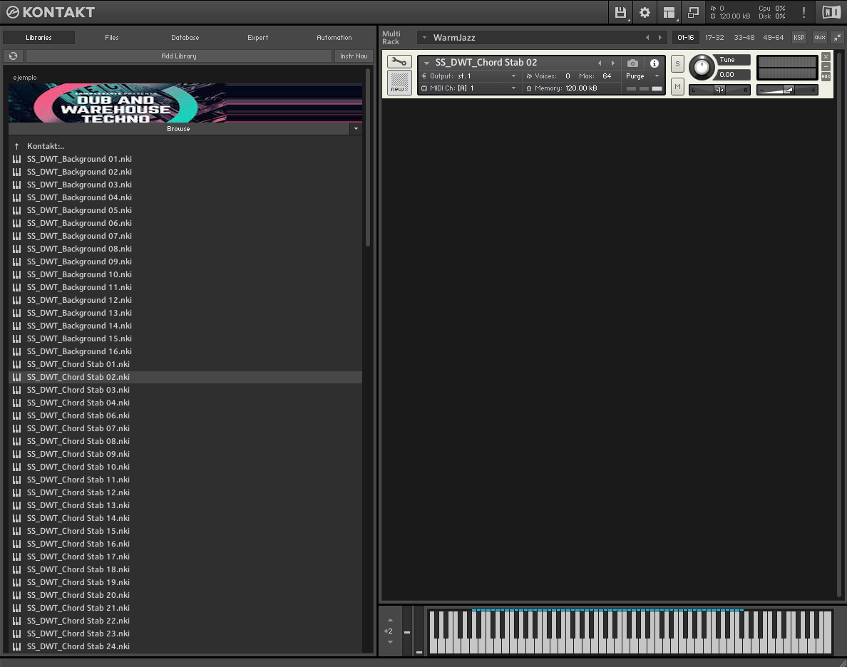The height and width of the screenshot is (667, 847).
Task: Switch to the Database tab
Action: tap(185, 37)
